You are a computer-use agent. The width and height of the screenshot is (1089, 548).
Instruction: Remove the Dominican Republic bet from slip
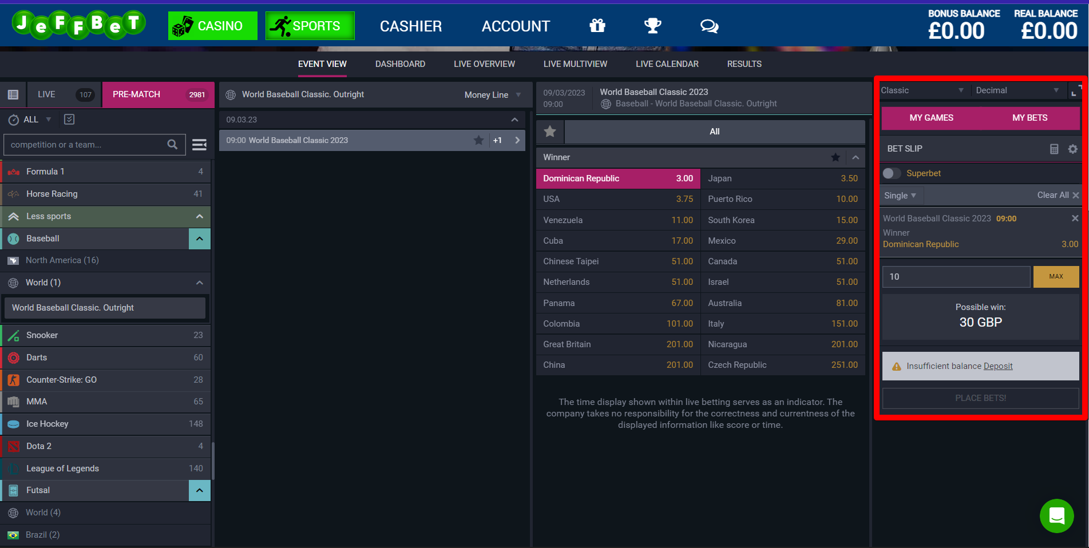(1075, 218)
